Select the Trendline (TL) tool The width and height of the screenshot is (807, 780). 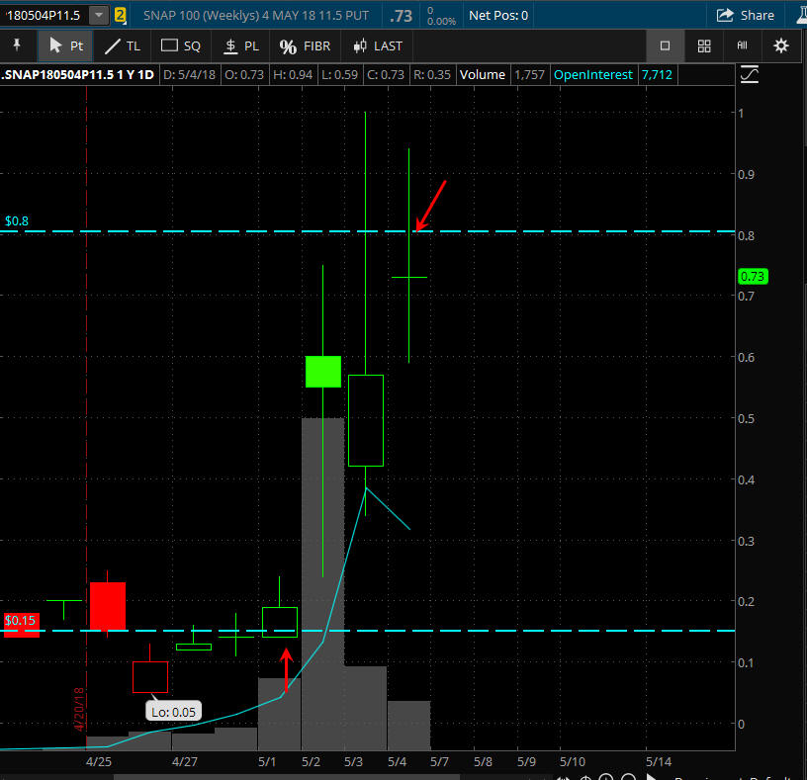pyautogui.click(x=123, y=45)
